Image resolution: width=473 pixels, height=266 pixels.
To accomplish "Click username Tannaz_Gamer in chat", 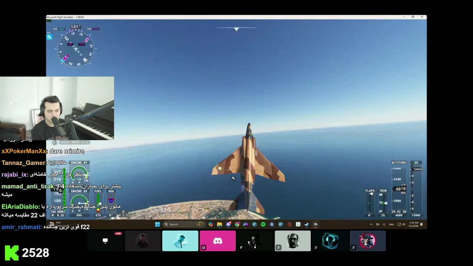I will coord(24,163).
